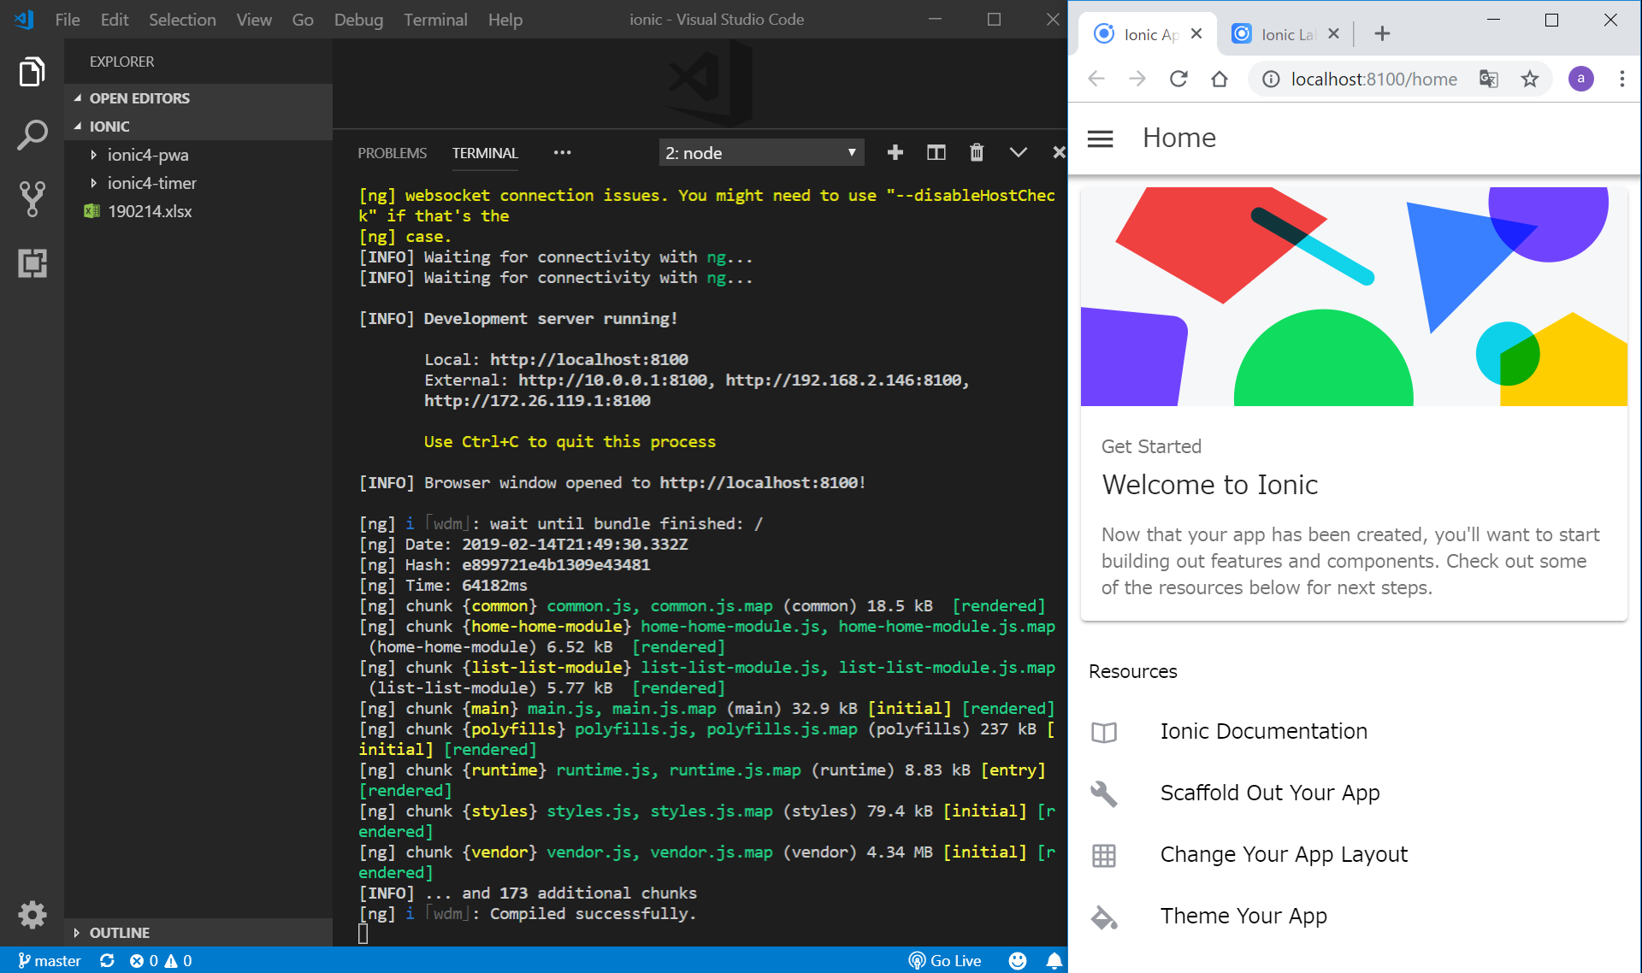Open Google Translate icon in address bar
The height and width of the screenshot is (973, 1642).
1488,79
